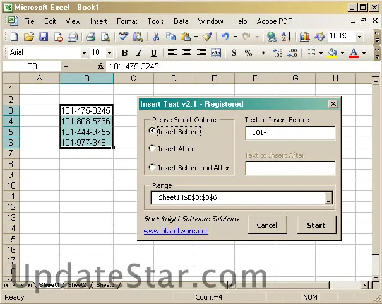Expand the font size dropdown
The width and height of the screenshot is (382, 304).
tap(110, 53)
